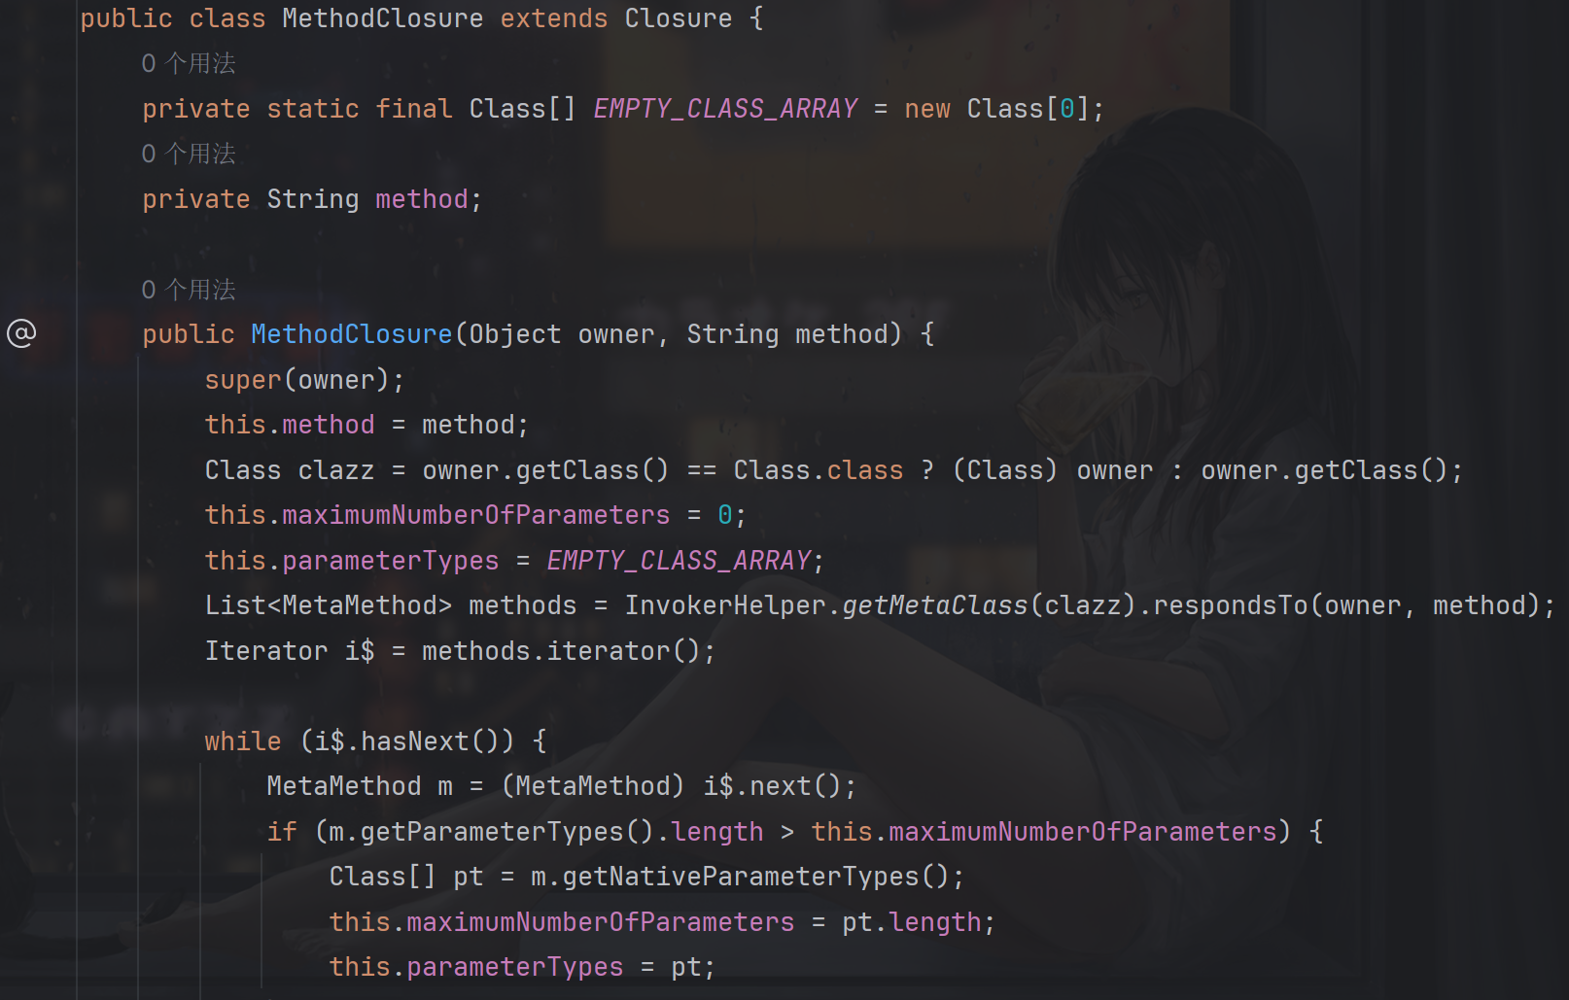
Task: Select the Closure superclass name after extends
Action: pyautogui.click(x=678, y=18)
